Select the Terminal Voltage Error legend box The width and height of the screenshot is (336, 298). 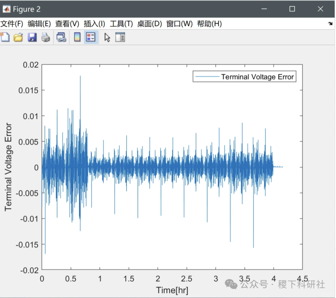click(x=245, y=77)
